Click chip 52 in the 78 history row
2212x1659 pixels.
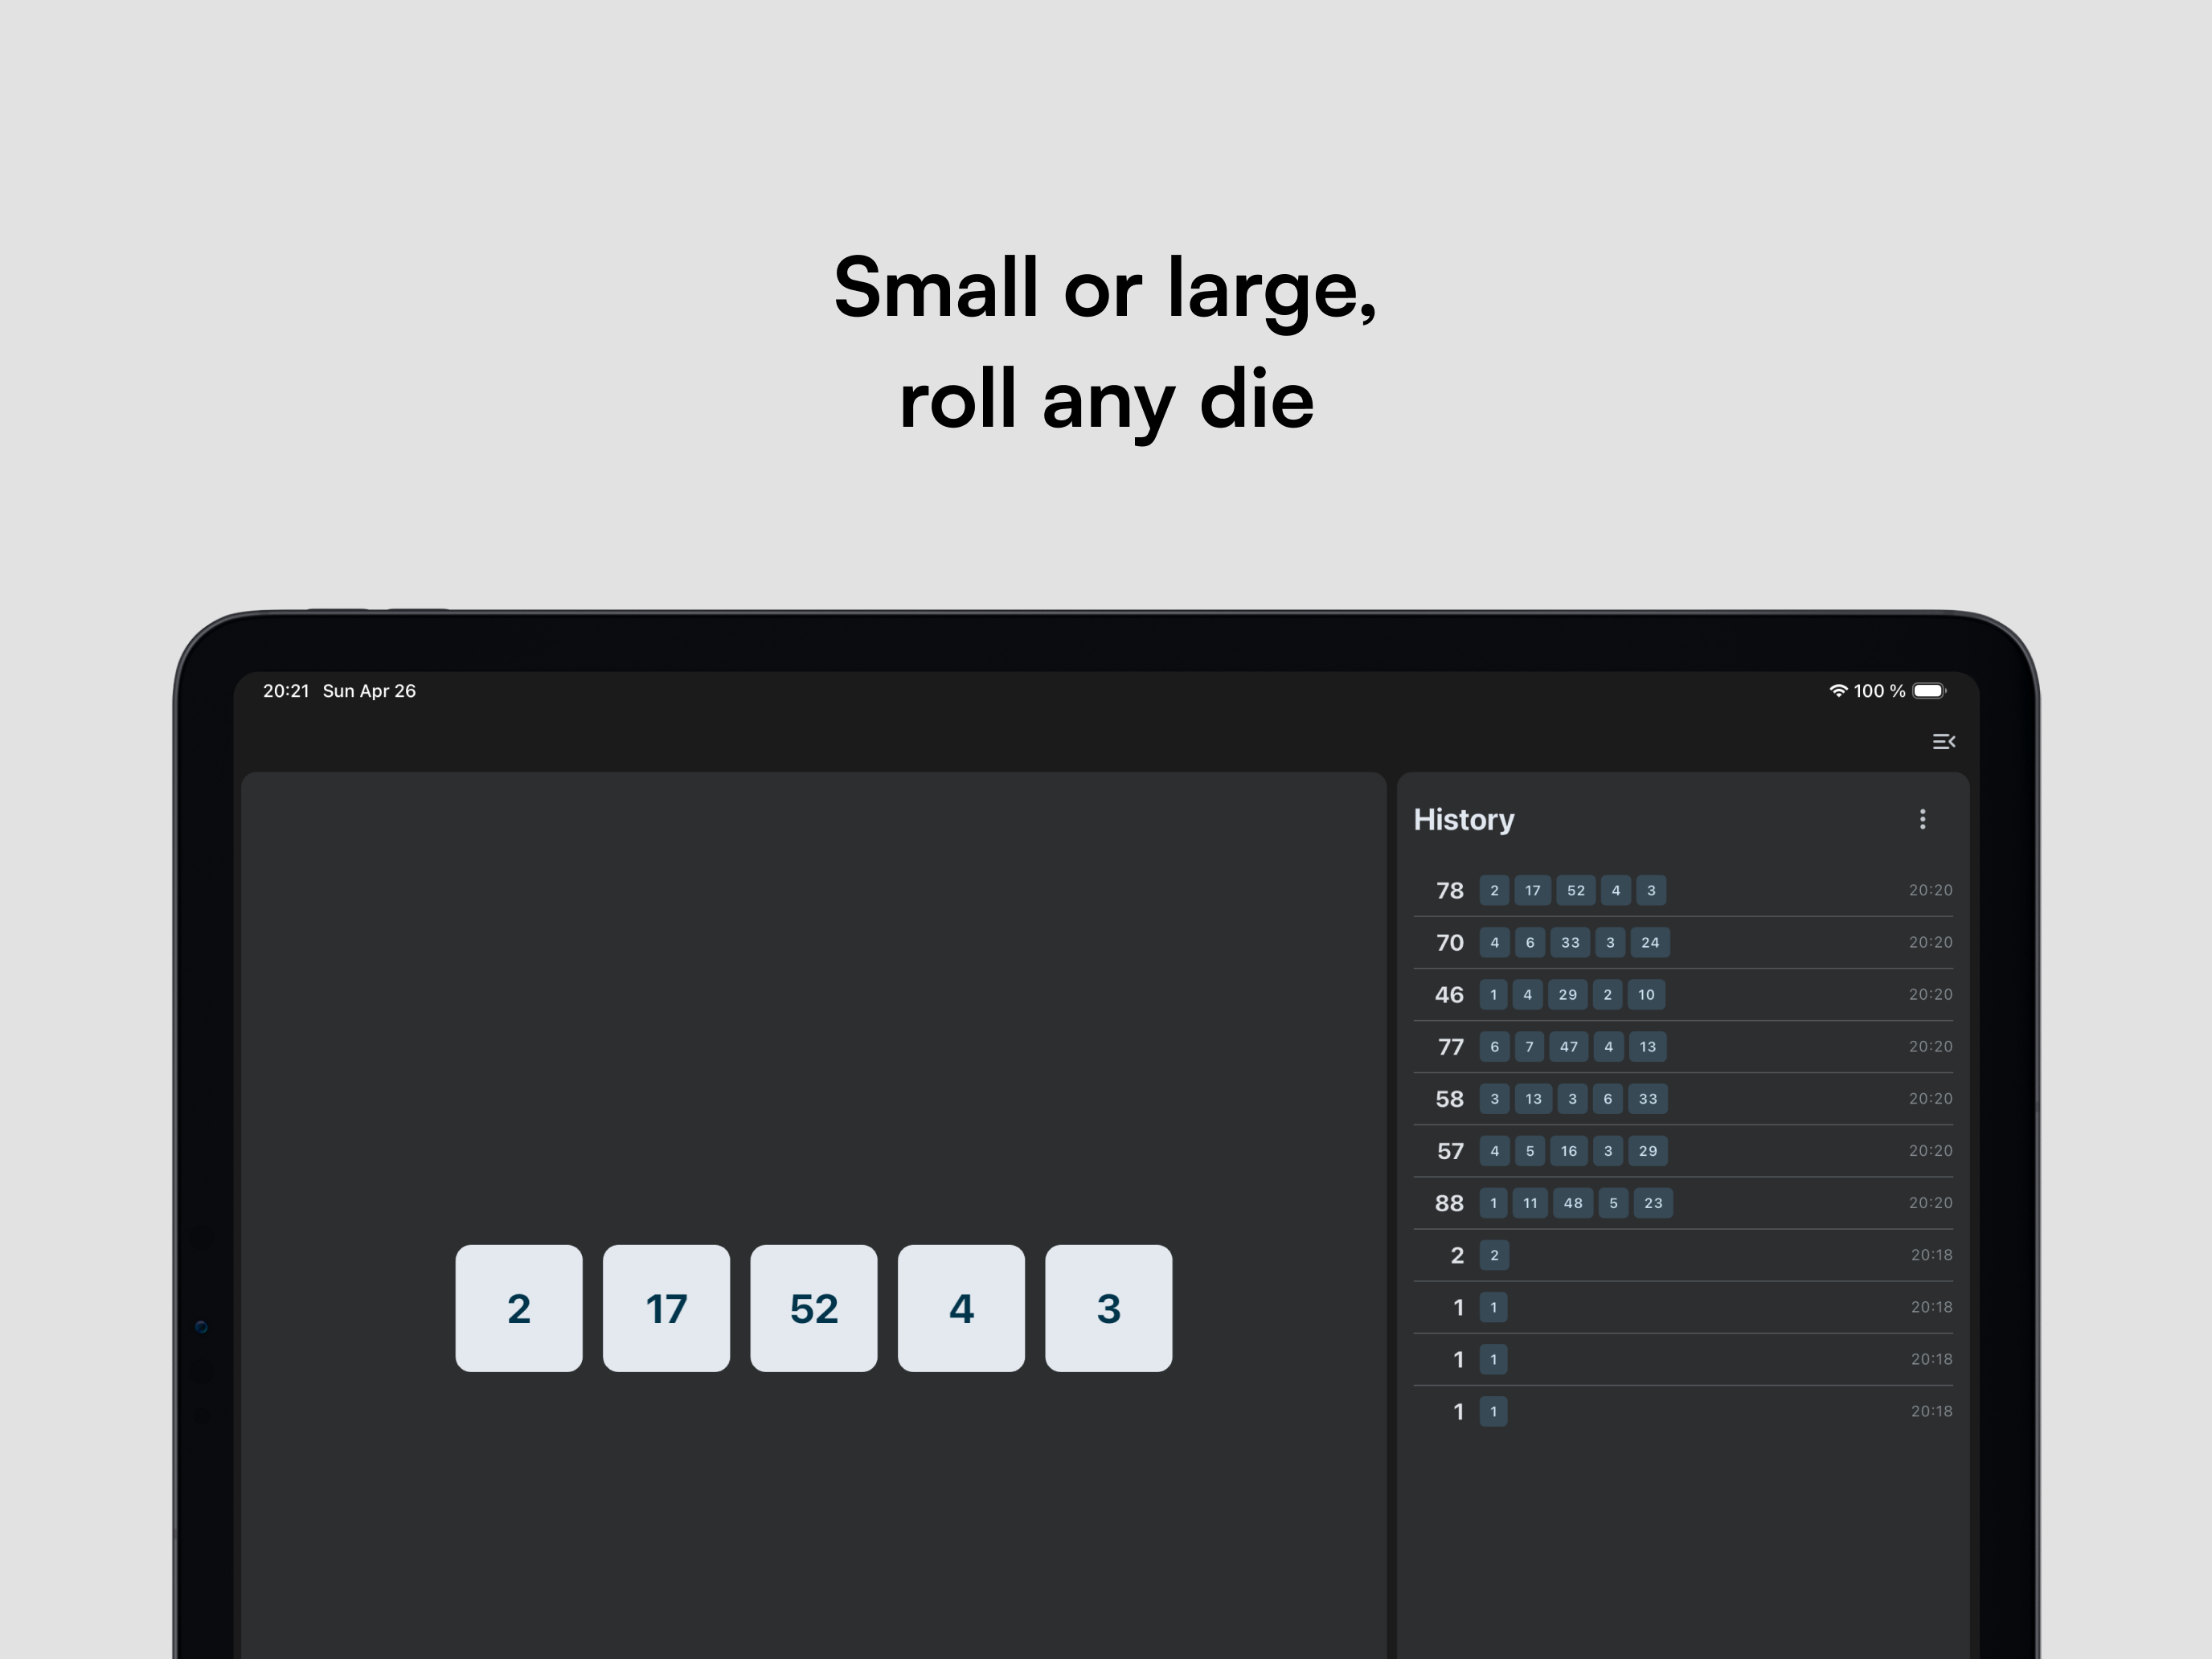[1575, 890]
